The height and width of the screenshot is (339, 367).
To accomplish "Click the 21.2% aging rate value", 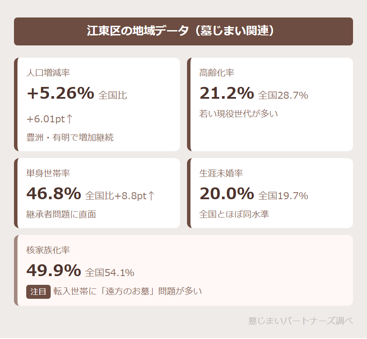I will 226,93.
